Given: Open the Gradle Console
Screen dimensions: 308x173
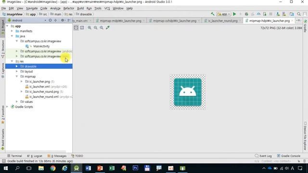Looking at the screenshot, I should point(289,156).
